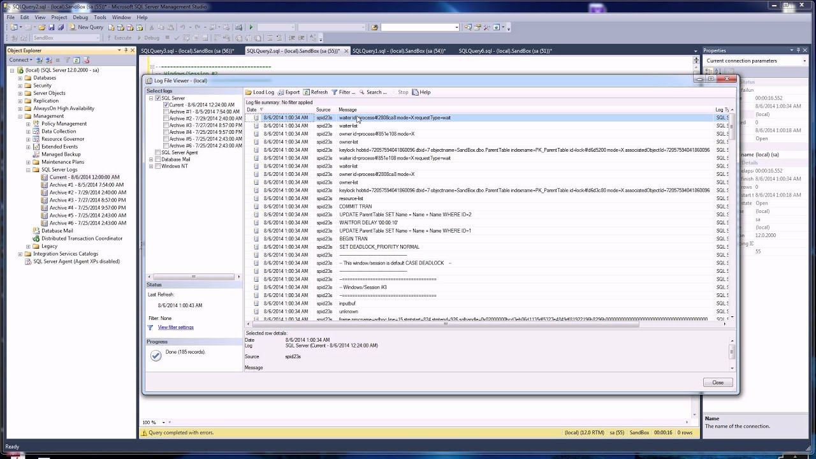Open the Connect dropdown in Object Explorer
The width and height of the screenshot is (816, 459).
(20, 60)
